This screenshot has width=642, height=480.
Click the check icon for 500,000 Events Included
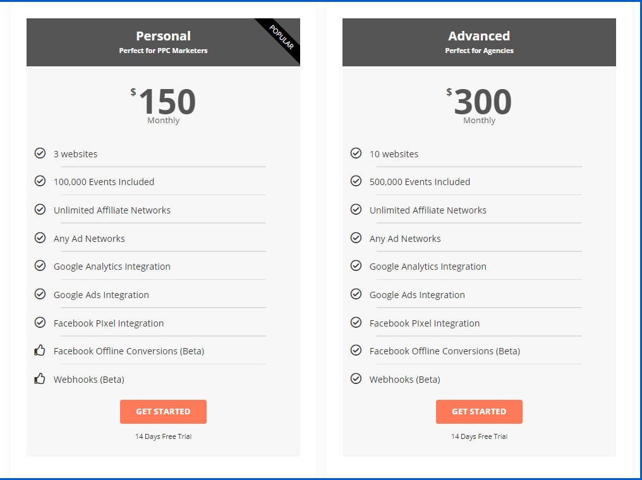coord(356,181)
